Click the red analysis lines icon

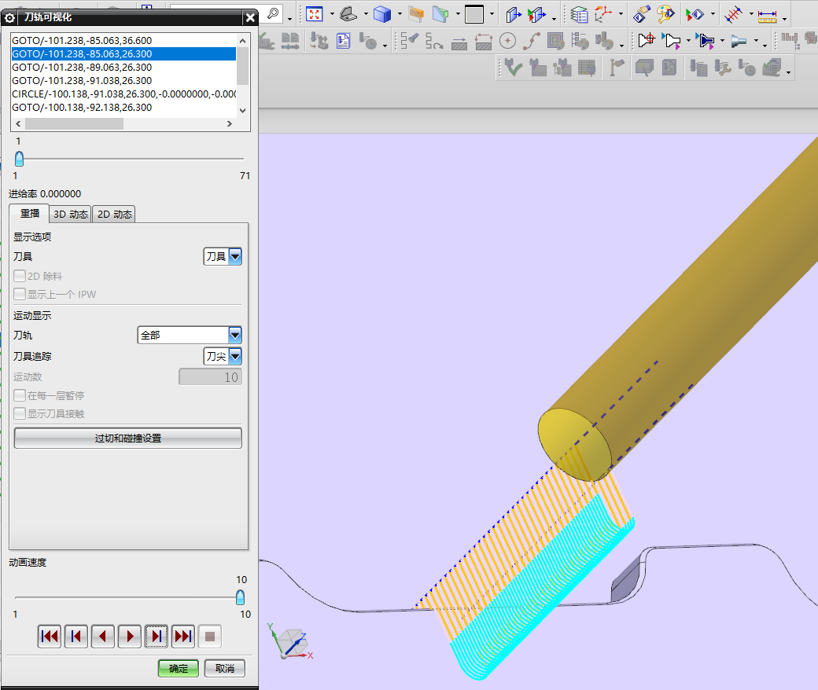734,14
